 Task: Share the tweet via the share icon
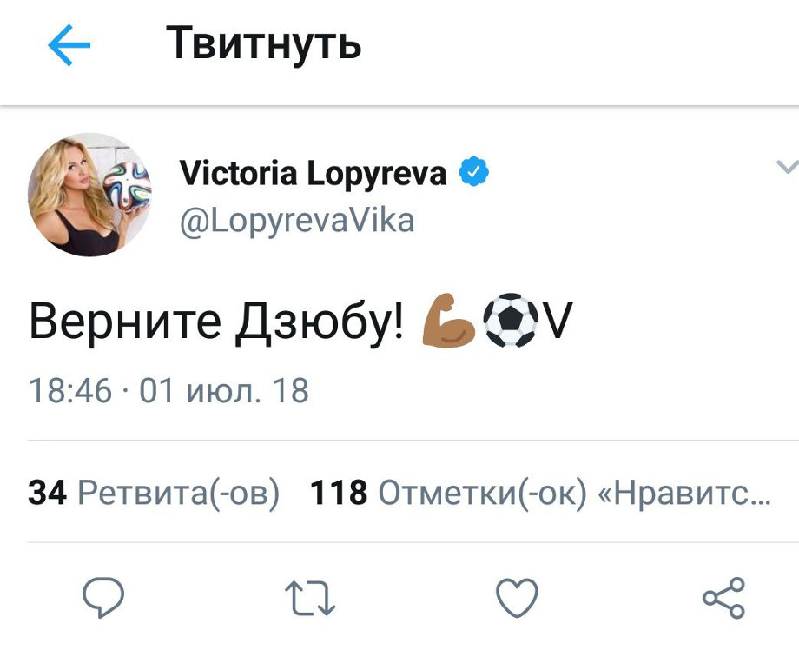point(723,599)
